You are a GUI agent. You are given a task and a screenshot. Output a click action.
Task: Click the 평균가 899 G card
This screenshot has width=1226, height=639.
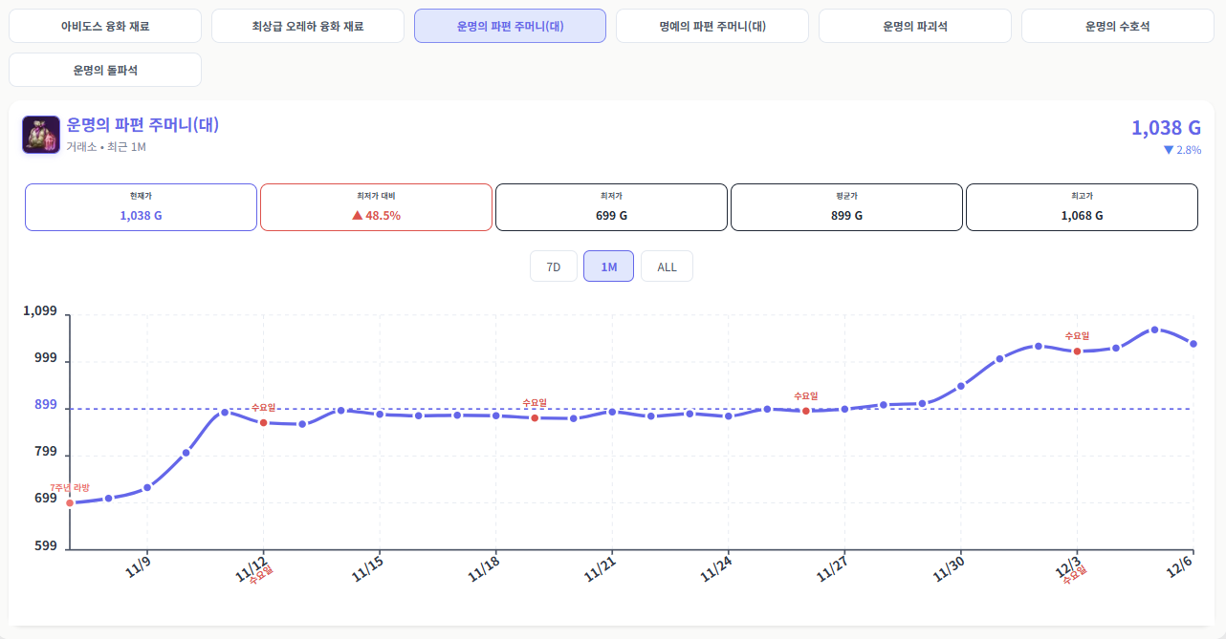coord(846,207)
